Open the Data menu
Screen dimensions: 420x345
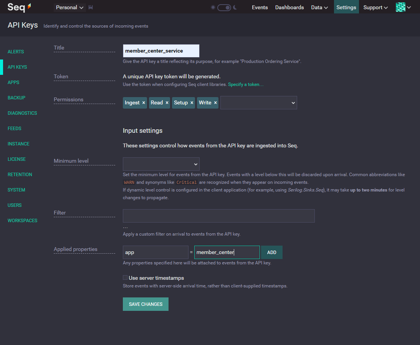click(319, 8)
